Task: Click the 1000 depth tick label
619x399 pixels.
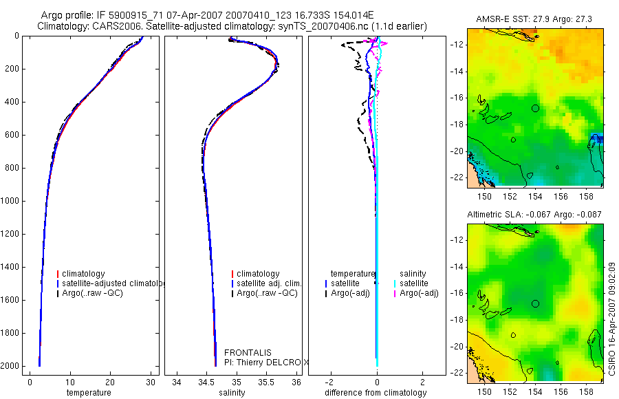Action: pos(11,201)
